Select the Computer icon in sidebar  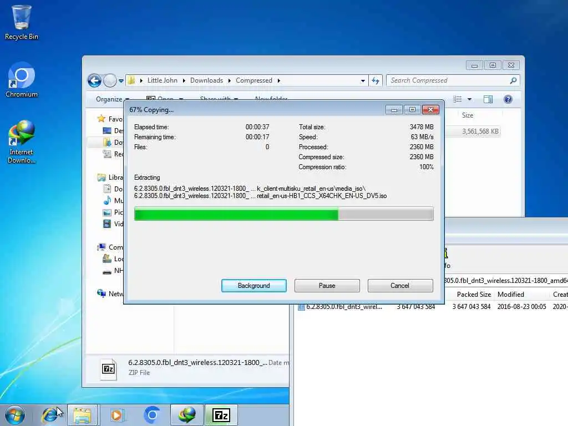click(x=102, y=247)
